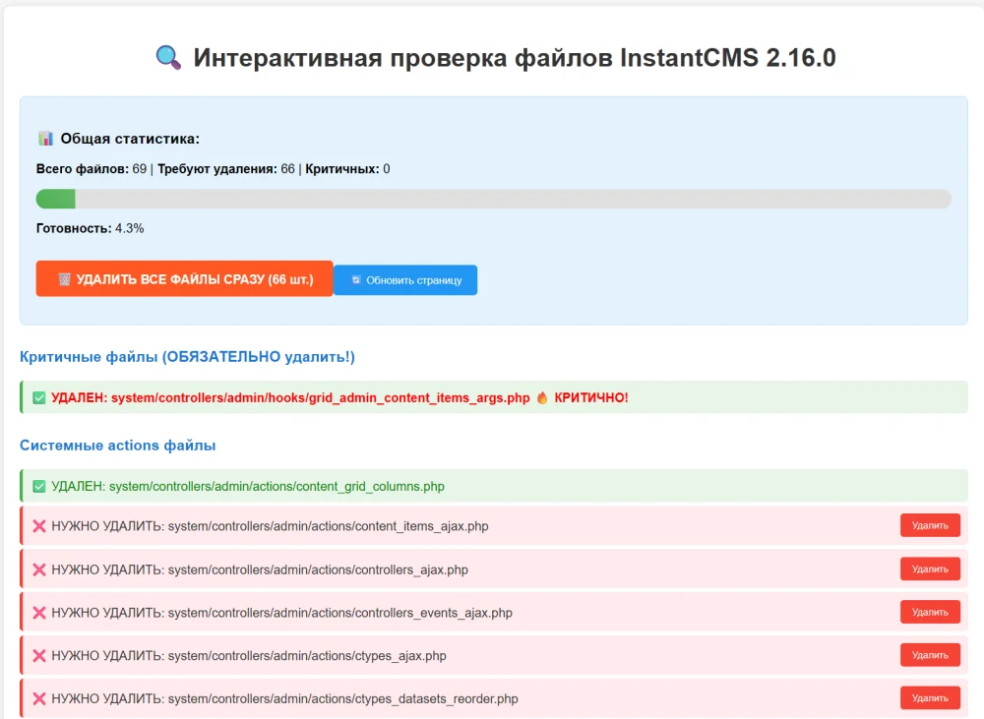
Task: Click the 'УДАЛИТЬ ВСЕ ФАЙЛЫ СРАЗУ (66 шт.)' button
Action: click(184, 279)
